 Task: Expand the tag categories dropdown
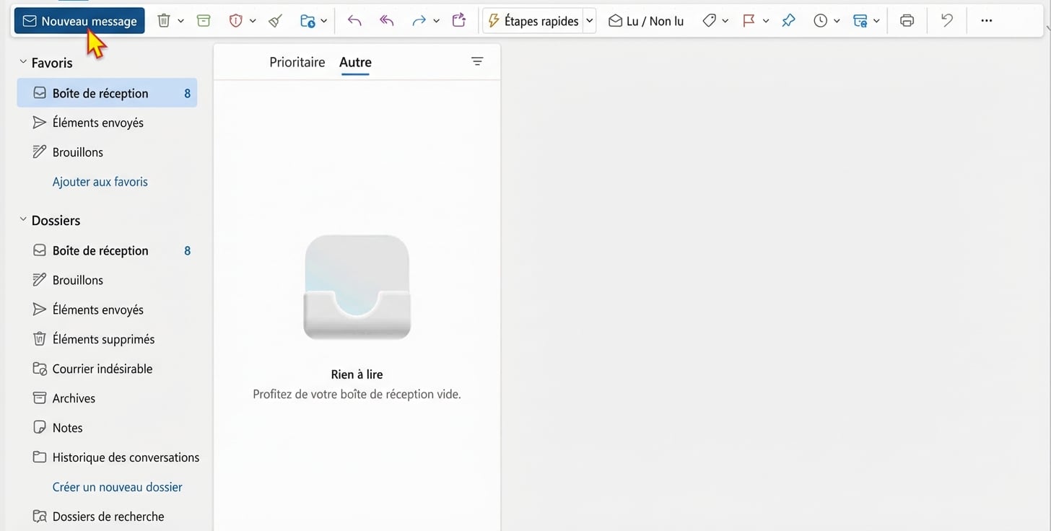pos(725,21)
